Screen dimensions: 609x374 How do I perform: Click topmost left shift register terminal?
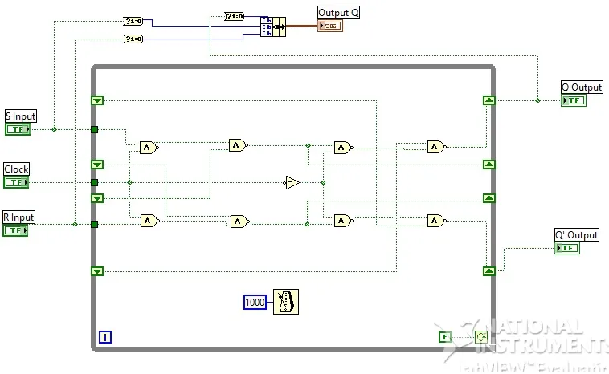[97, 100]
